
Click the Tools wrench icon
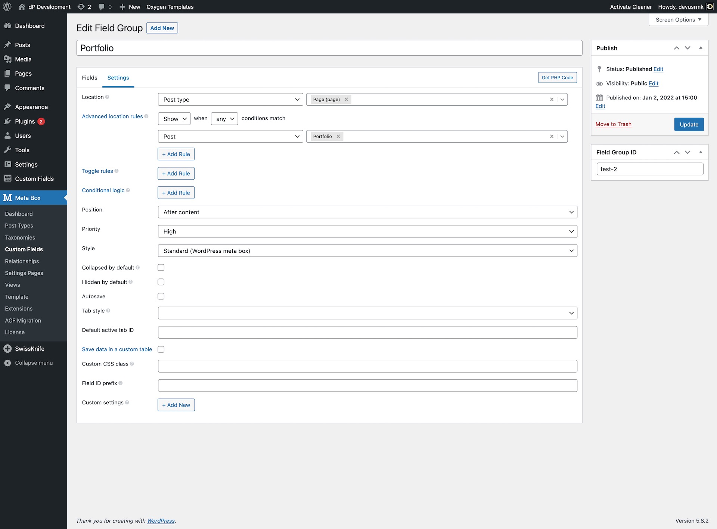[7, 150]
